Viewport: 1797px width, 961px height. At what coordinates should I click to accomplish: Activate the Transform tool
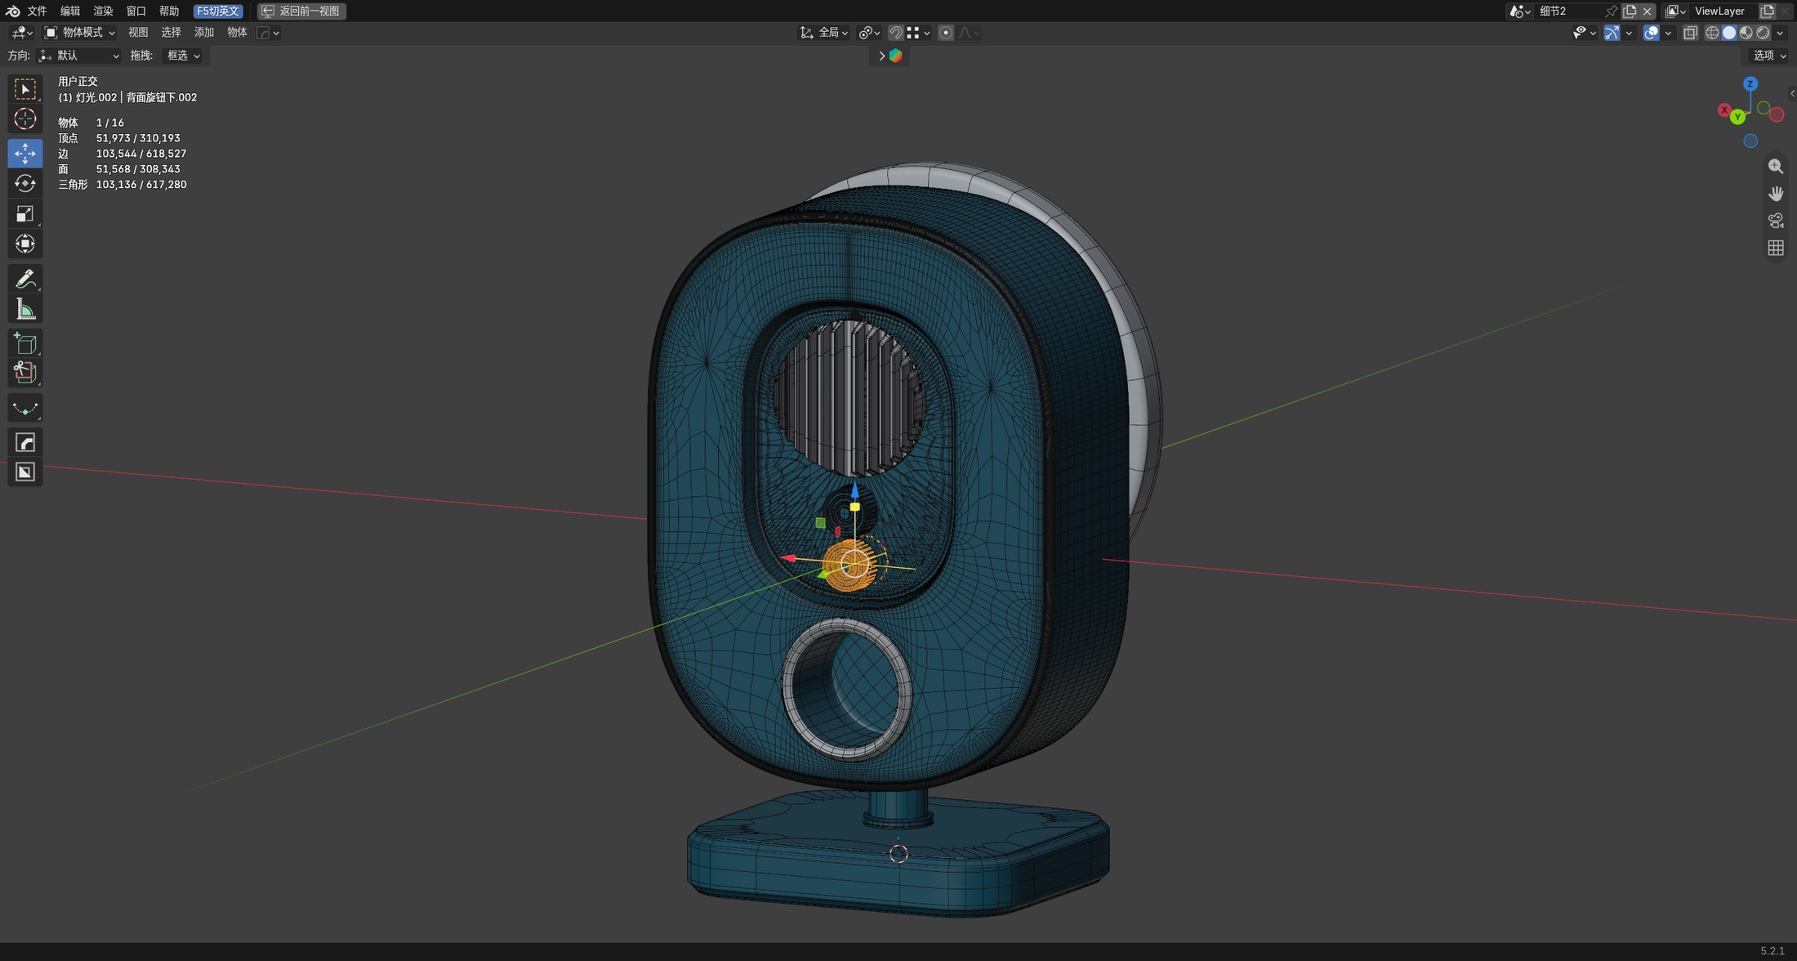[x=25, y=244]
